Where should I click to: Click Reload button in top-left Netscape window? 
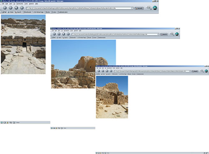click(x=16, y=8)
